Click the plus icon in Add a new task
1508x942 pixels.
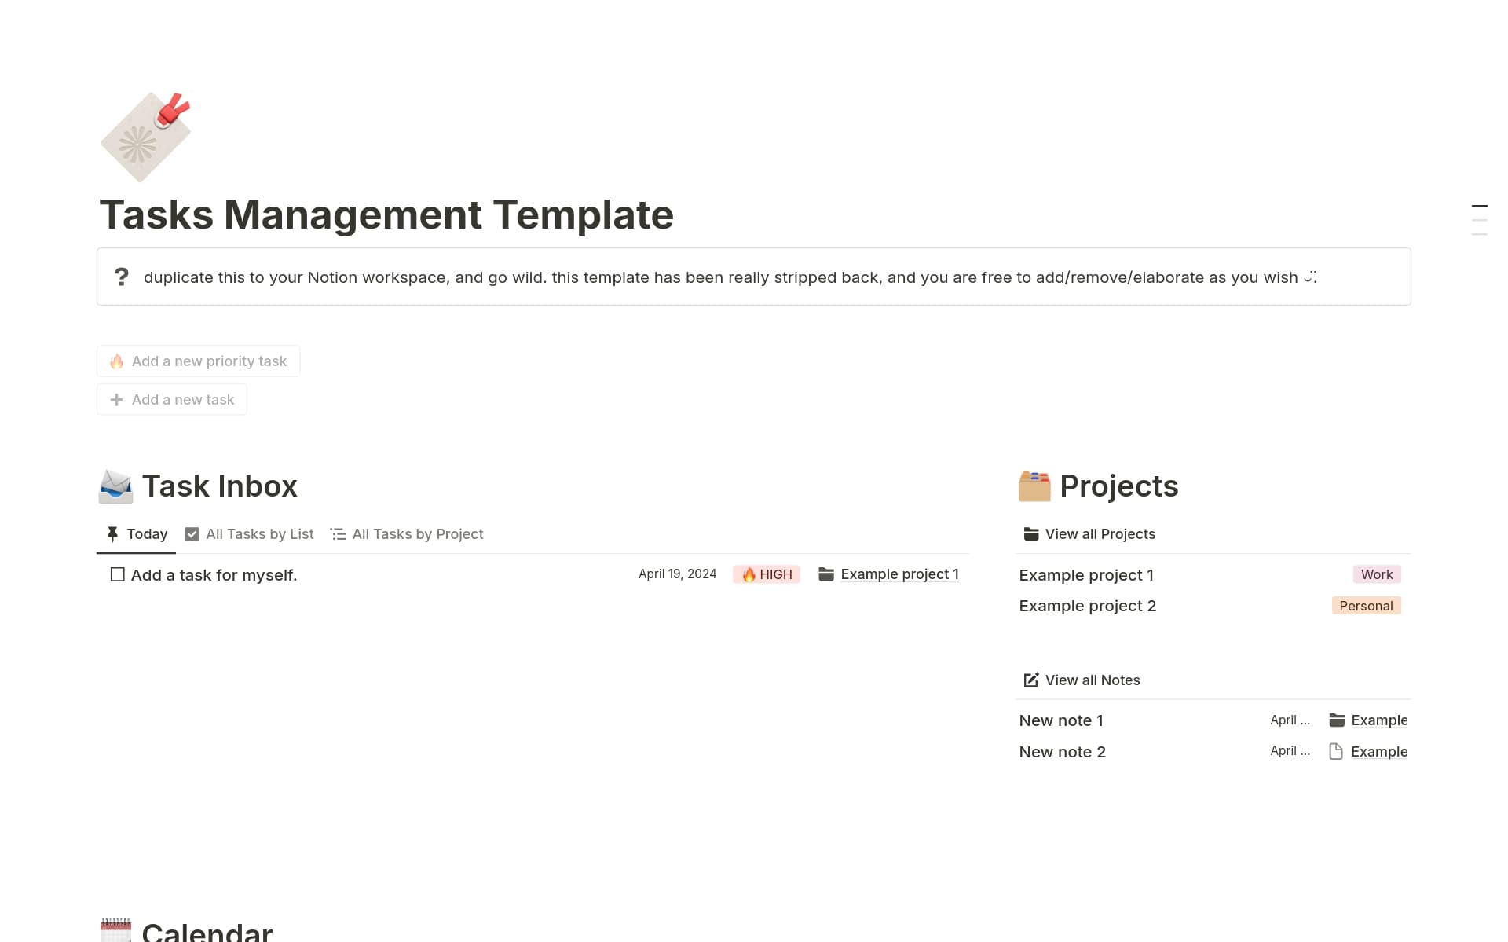coord(116,399)
